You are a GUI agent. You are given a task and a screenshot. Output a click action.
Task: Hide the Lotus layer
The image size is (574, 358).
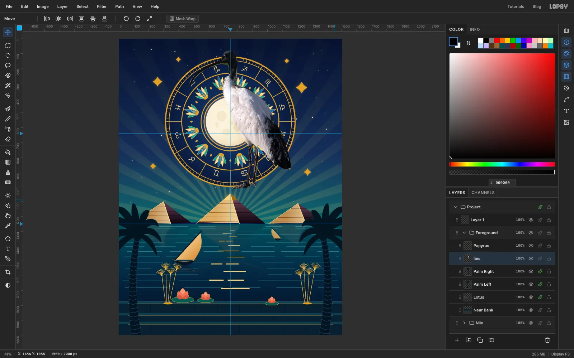click(531, 297)
